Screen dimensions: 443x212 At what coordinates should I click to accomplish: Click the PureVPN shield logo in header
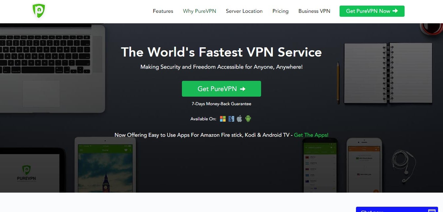[38, 11]
